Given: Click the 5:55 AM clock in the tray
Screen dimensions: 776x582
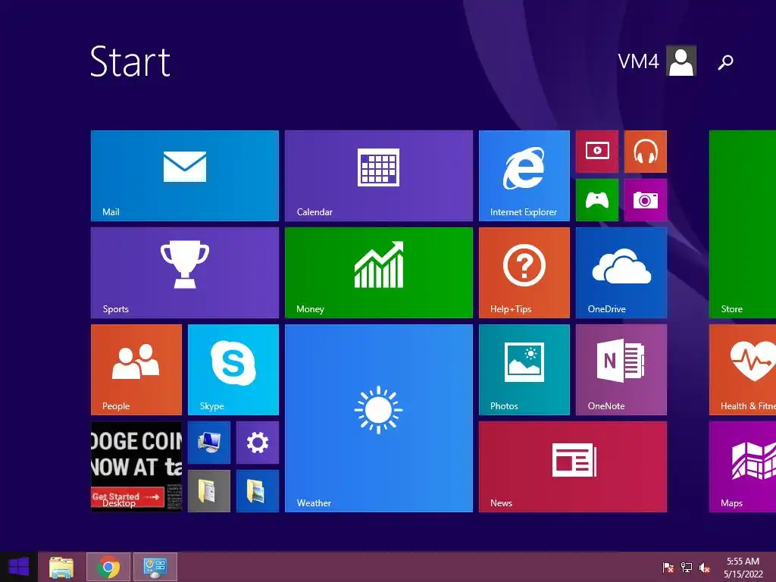Looking at the screenshot, I should coord(743,562).
